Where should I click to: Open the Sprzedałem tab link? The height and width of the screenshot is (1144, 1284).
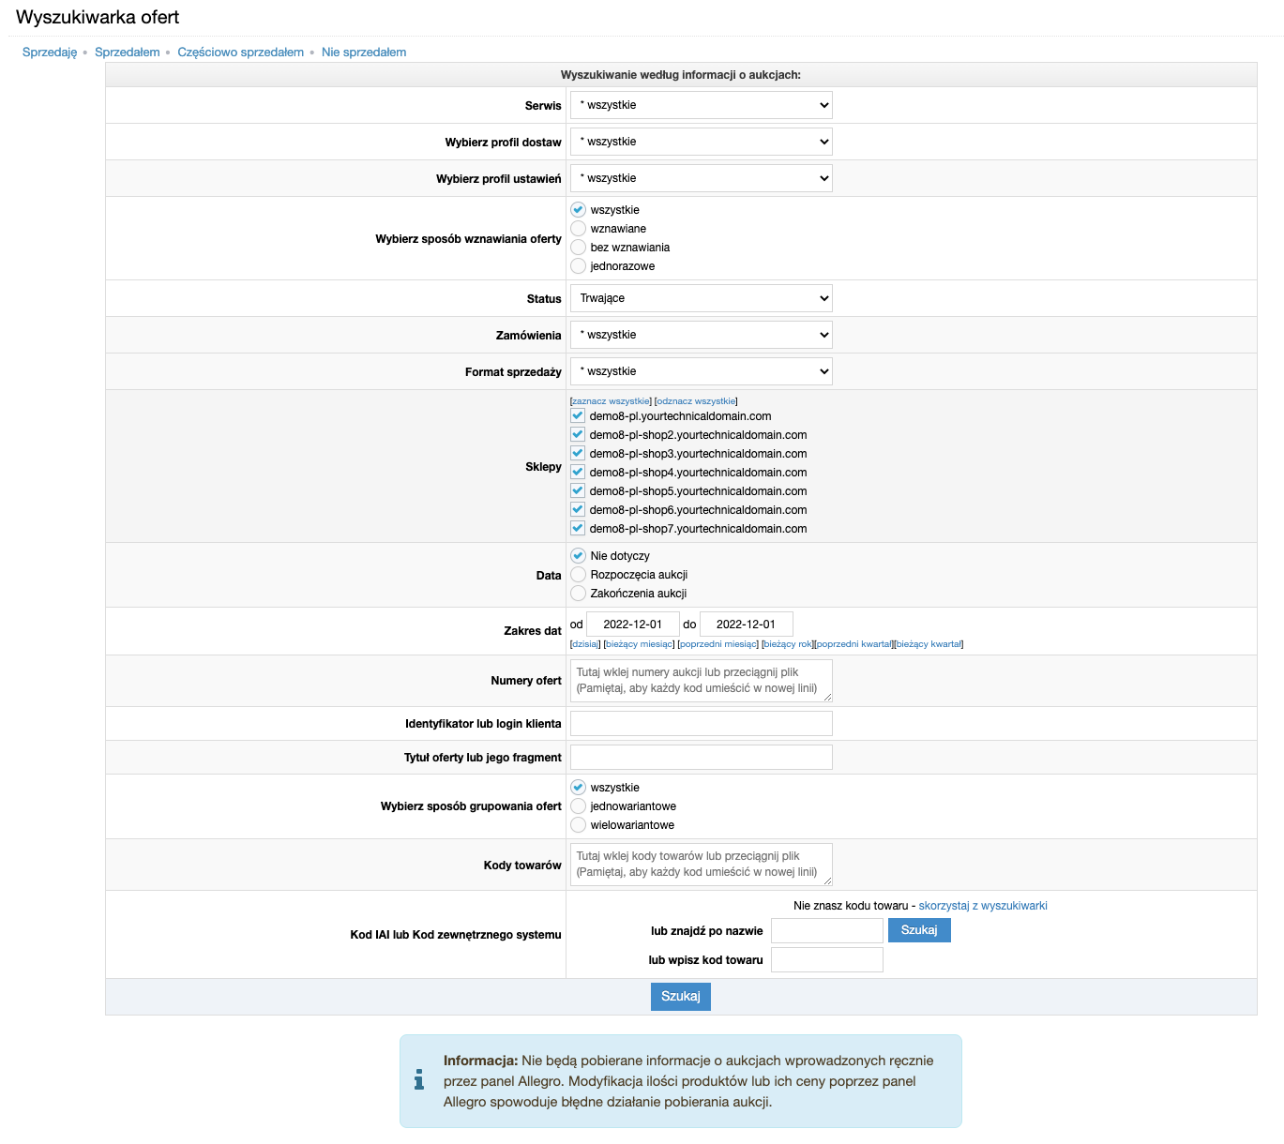[x=128, y=53]
